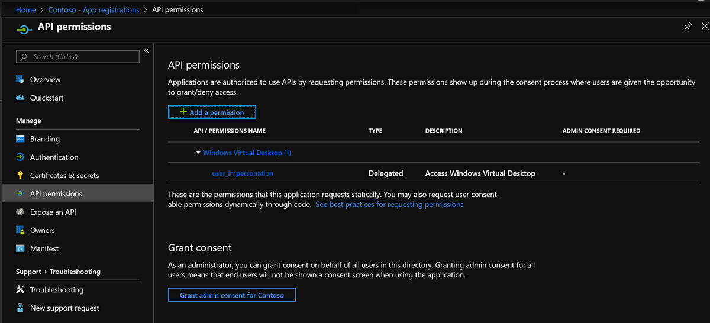The height and width of the screenshot is (323, 710).
Task: Click the Grant consent heading
Action: coord(200,248)
